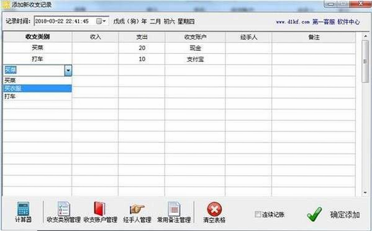Open the 第一客服 link
The width and height of the screenshot is (372, 231).
[324, 22]
